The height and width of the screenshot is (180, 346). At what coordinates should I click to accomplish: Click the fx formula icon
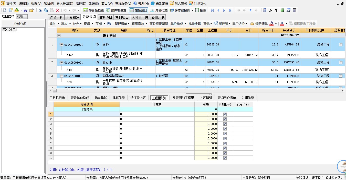coord(271,10)
